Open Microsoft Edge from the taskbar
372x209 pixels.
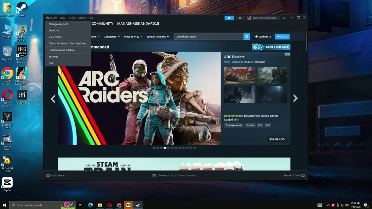[x=90, y=205]
